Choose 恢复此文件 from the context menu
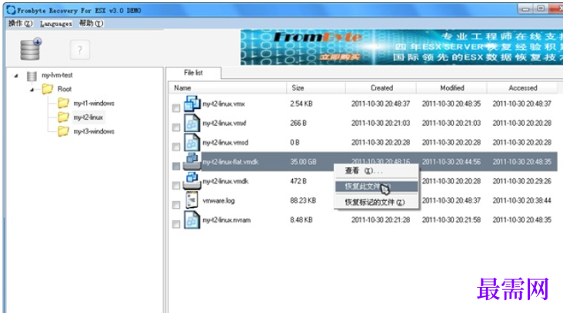563x313 pixels. click(376, 186)
